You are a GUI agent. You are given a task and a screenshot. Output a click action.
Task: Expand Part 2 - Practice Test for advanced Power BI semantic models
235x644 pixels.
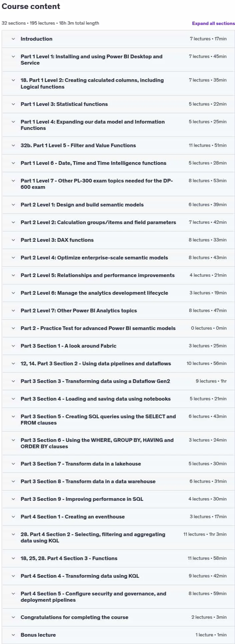point(118,328)
